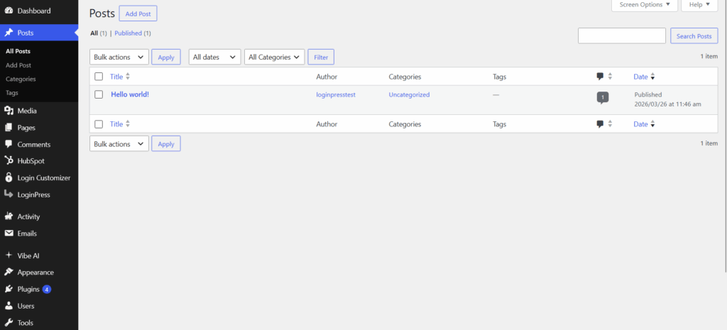Image resolution: width=727 pixels, height=330 pixels.
Task: Click the Add Post button beside heading
Action: pyautogui.click(x=138, y=13)
